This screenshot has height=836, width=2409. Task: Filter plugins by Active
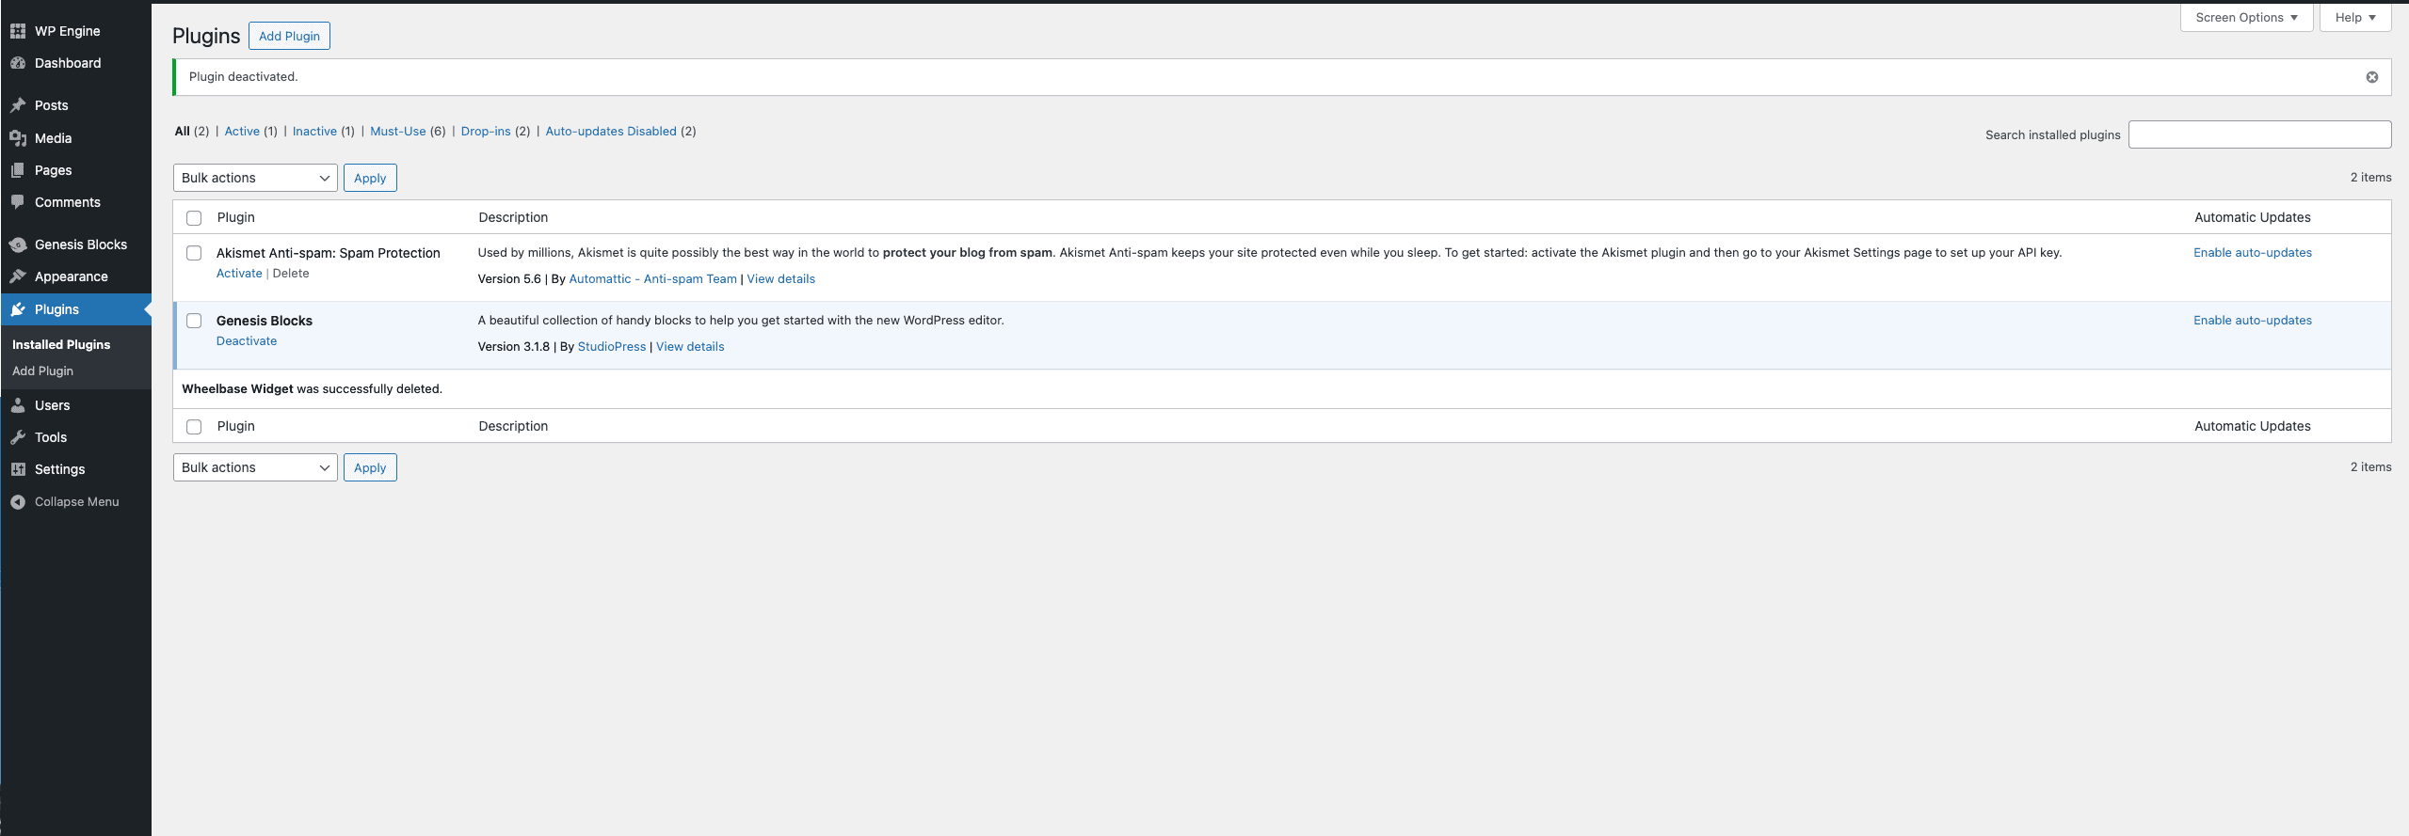(242, 132)
